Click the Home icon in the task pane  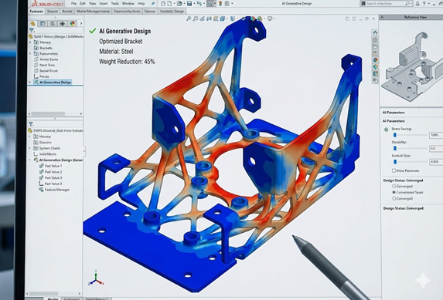[375, 32]
